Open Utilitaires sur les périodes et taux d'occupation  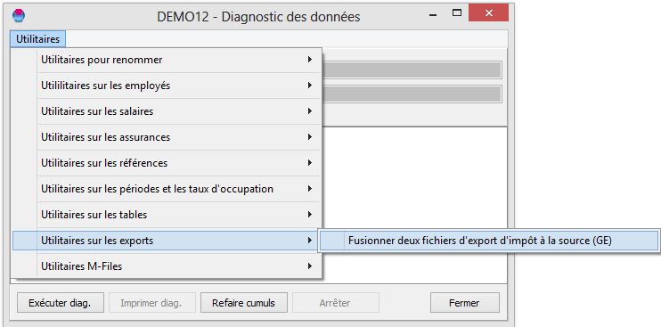point(167,189)
